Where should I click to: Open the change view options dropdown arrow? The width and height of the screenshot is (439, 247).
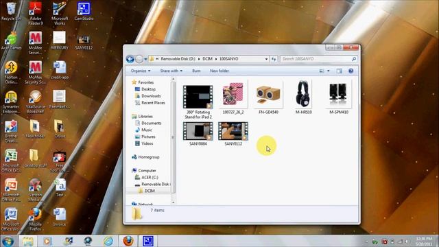[x=329, y=71]
